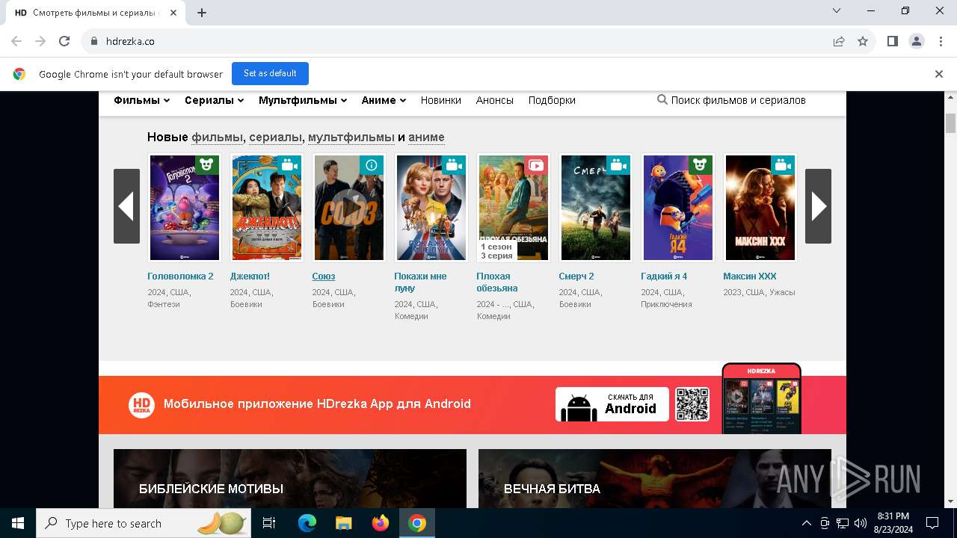Click film camera badge on Джекпот!

[x=289, y=165]
